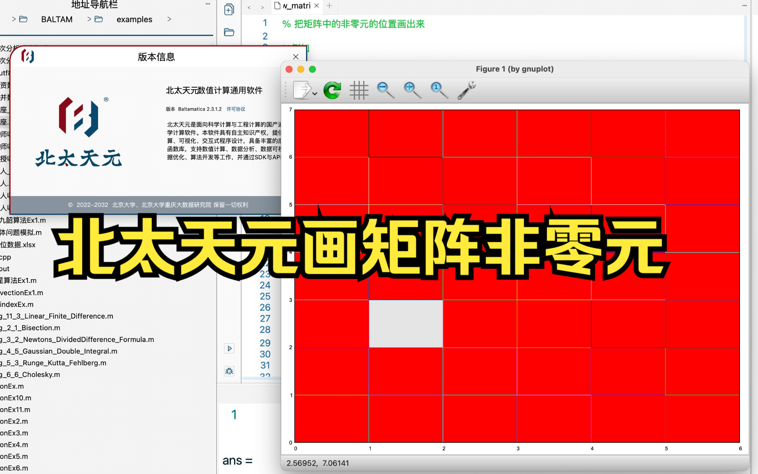Expand chevron after examples breadcrumb
Image resolution: width=758 pixels, height=474 pixels.
(x=169, y=19)
